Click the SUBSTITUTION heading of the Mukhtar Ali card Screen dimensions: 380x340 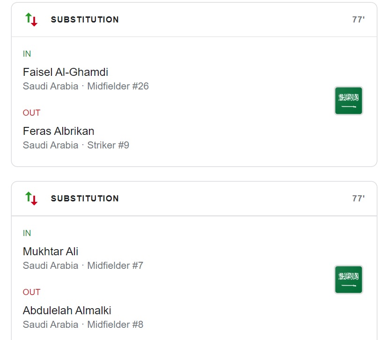click(x=85, y=199)
